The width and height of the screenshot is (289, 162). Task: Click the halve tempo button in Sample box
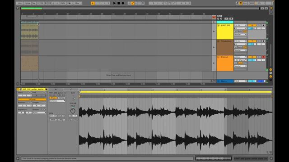pyautogui.click(x=59, y=116)
